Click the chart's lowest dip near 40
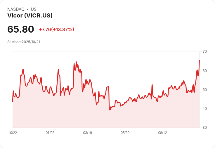215x148 pixels. [x=110, y=110]
